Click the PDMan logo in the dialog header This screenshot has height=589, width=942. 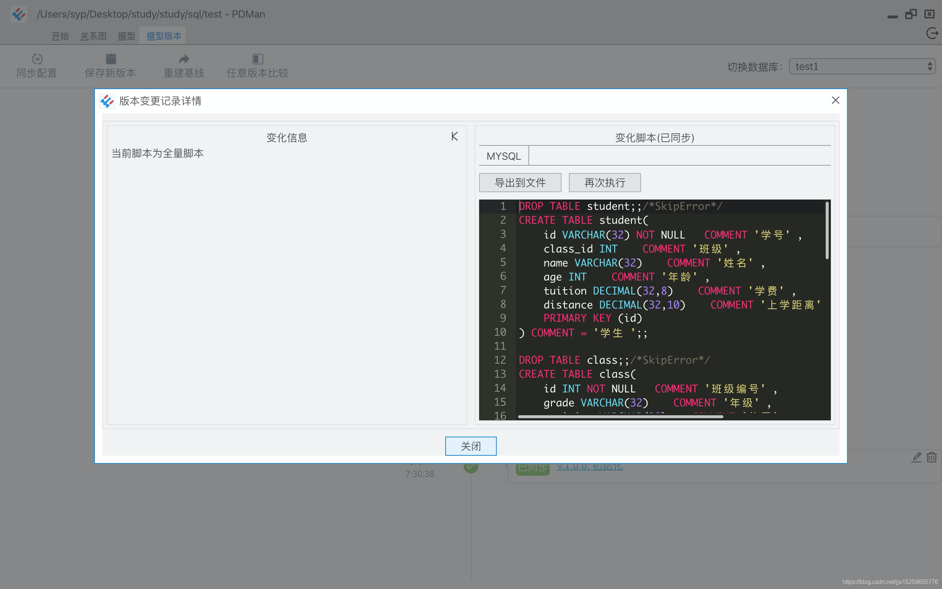pos(108,101)
